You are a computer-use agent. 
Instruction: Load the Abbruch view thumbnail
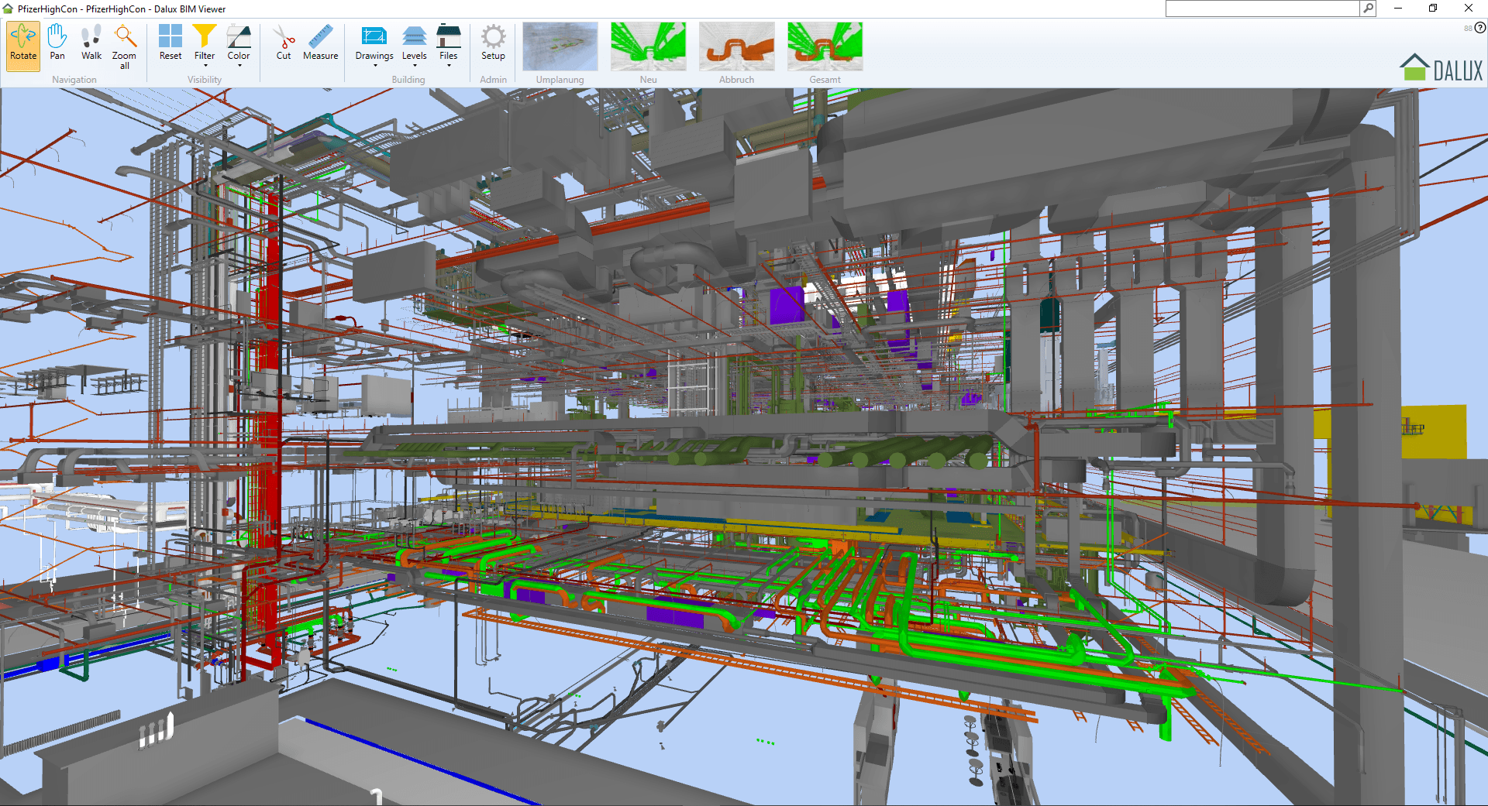coord(736,46)
